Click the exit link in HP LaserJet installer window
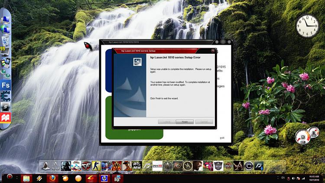This screenshot has width=325, height=183. 222,138
